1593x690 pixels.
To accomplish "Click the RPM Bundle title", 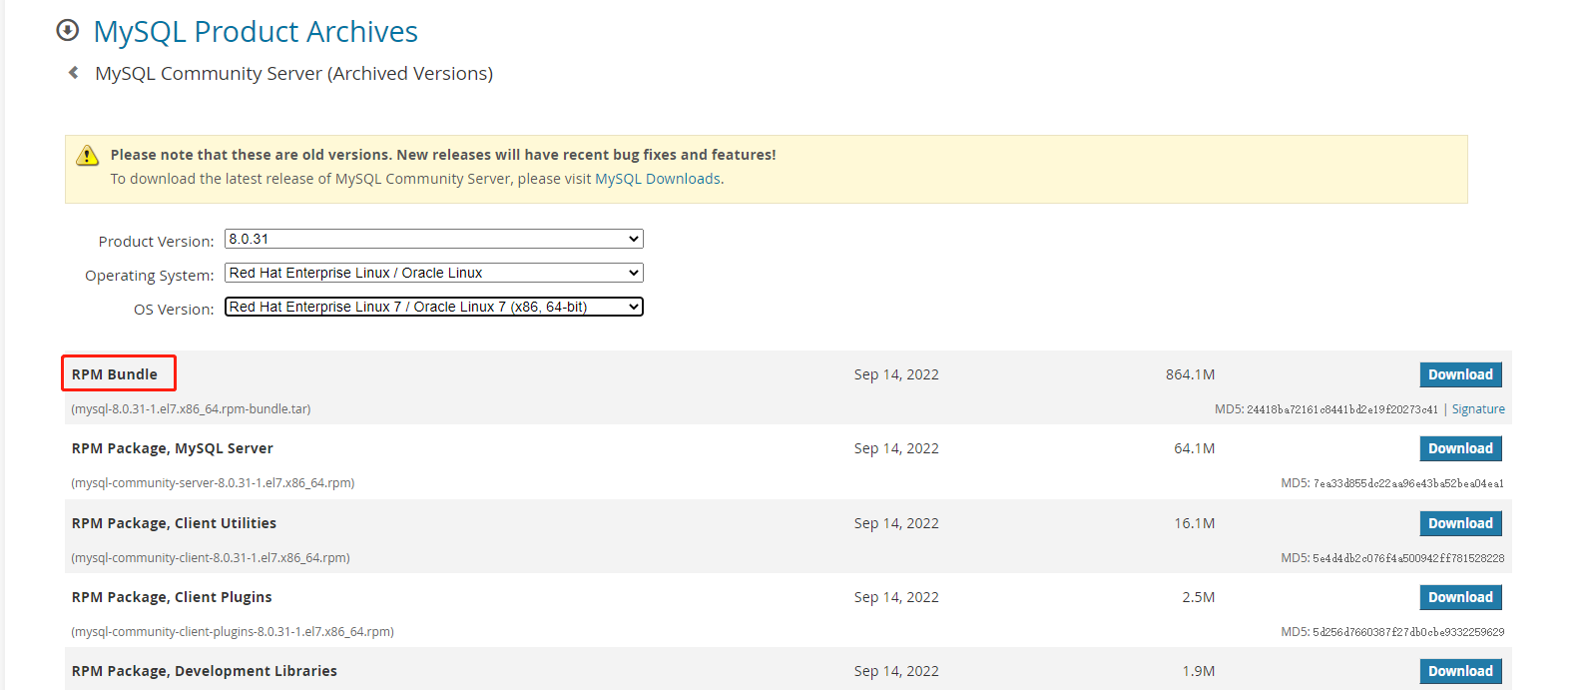I will click(115, 374).
